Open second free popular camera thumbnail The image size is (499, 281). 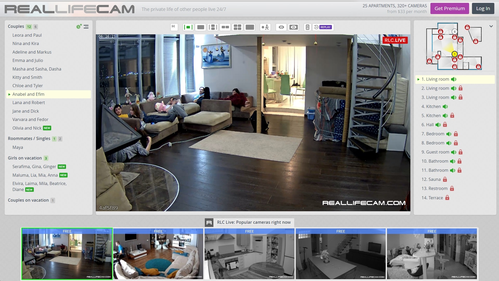pyautogui.click(x=158, y=254)
